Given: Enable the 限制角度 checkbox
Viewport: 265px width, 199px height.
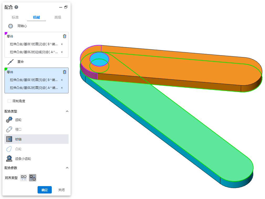Looking at the screenshot, I should (10, 101).
